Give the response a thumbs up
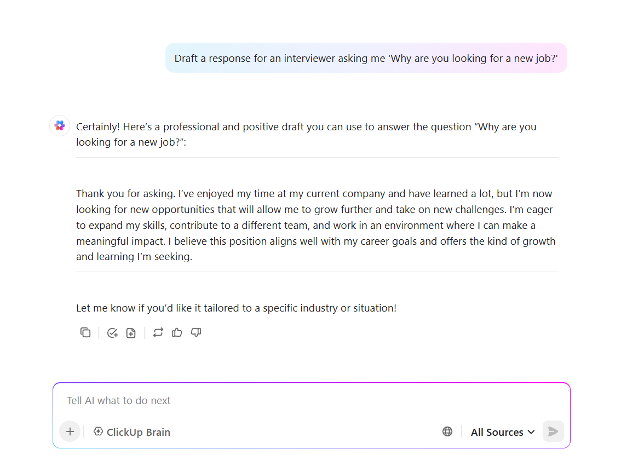 pyautogui.click(x=177, y=333)
